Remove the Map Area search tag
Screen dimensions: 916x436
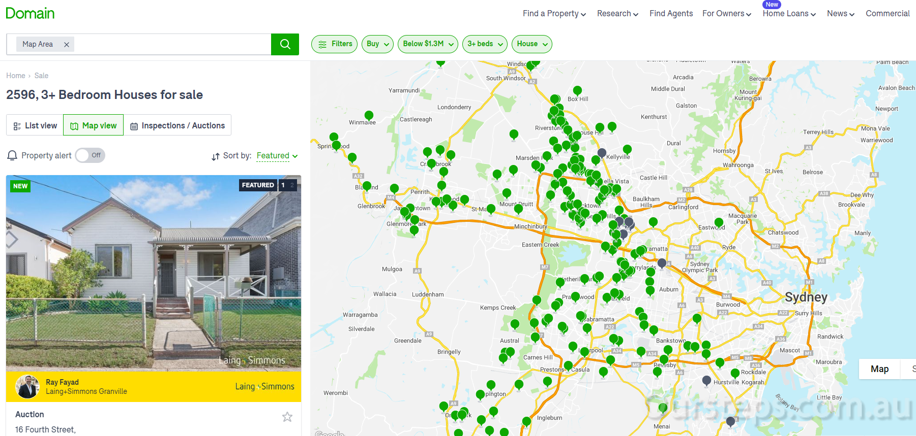[x=67, y=45]
